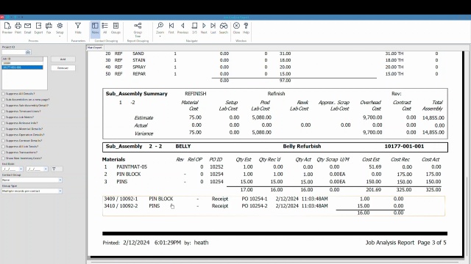
Task: Toggle Suppress Job Notes checkbox
Action: (x=4, y=117)
